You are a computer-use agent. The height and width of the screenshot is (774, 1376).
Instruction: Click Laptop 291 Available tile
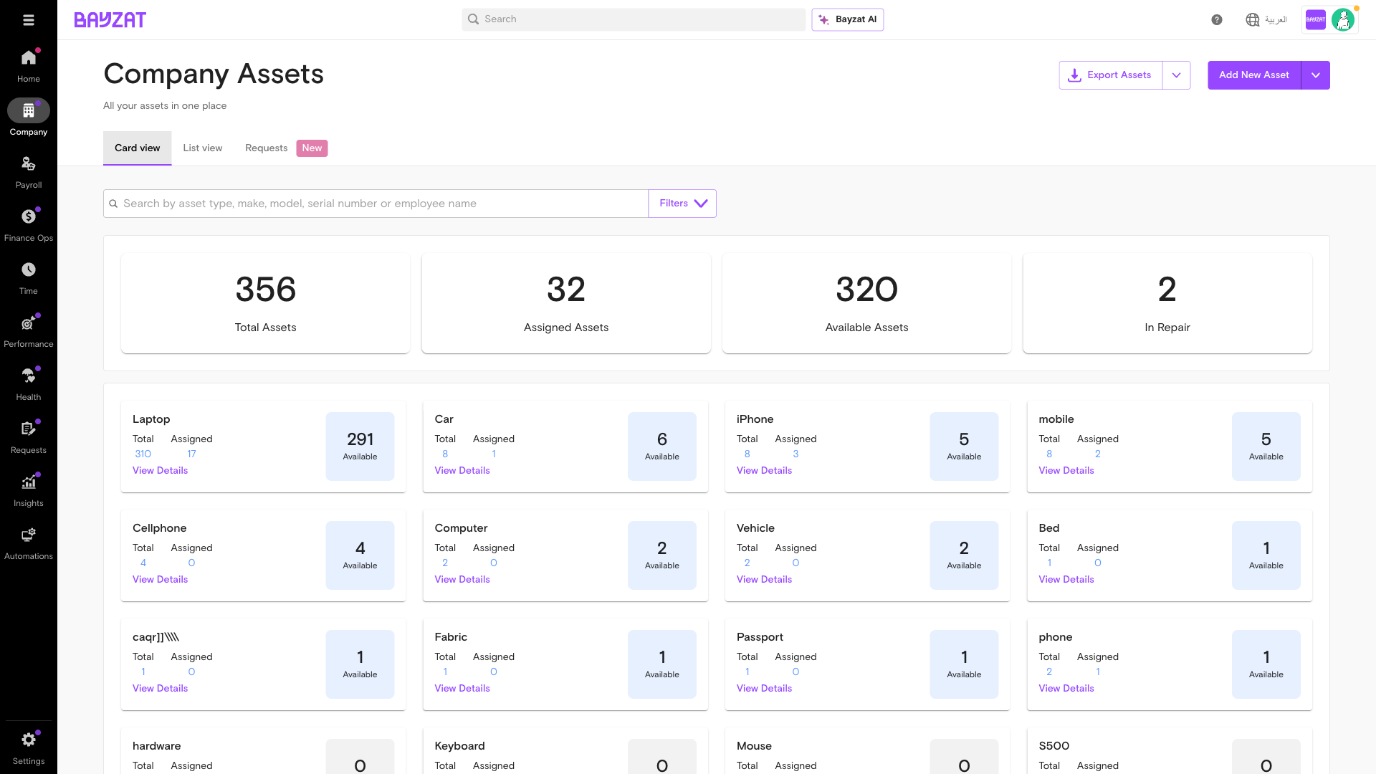360,446
